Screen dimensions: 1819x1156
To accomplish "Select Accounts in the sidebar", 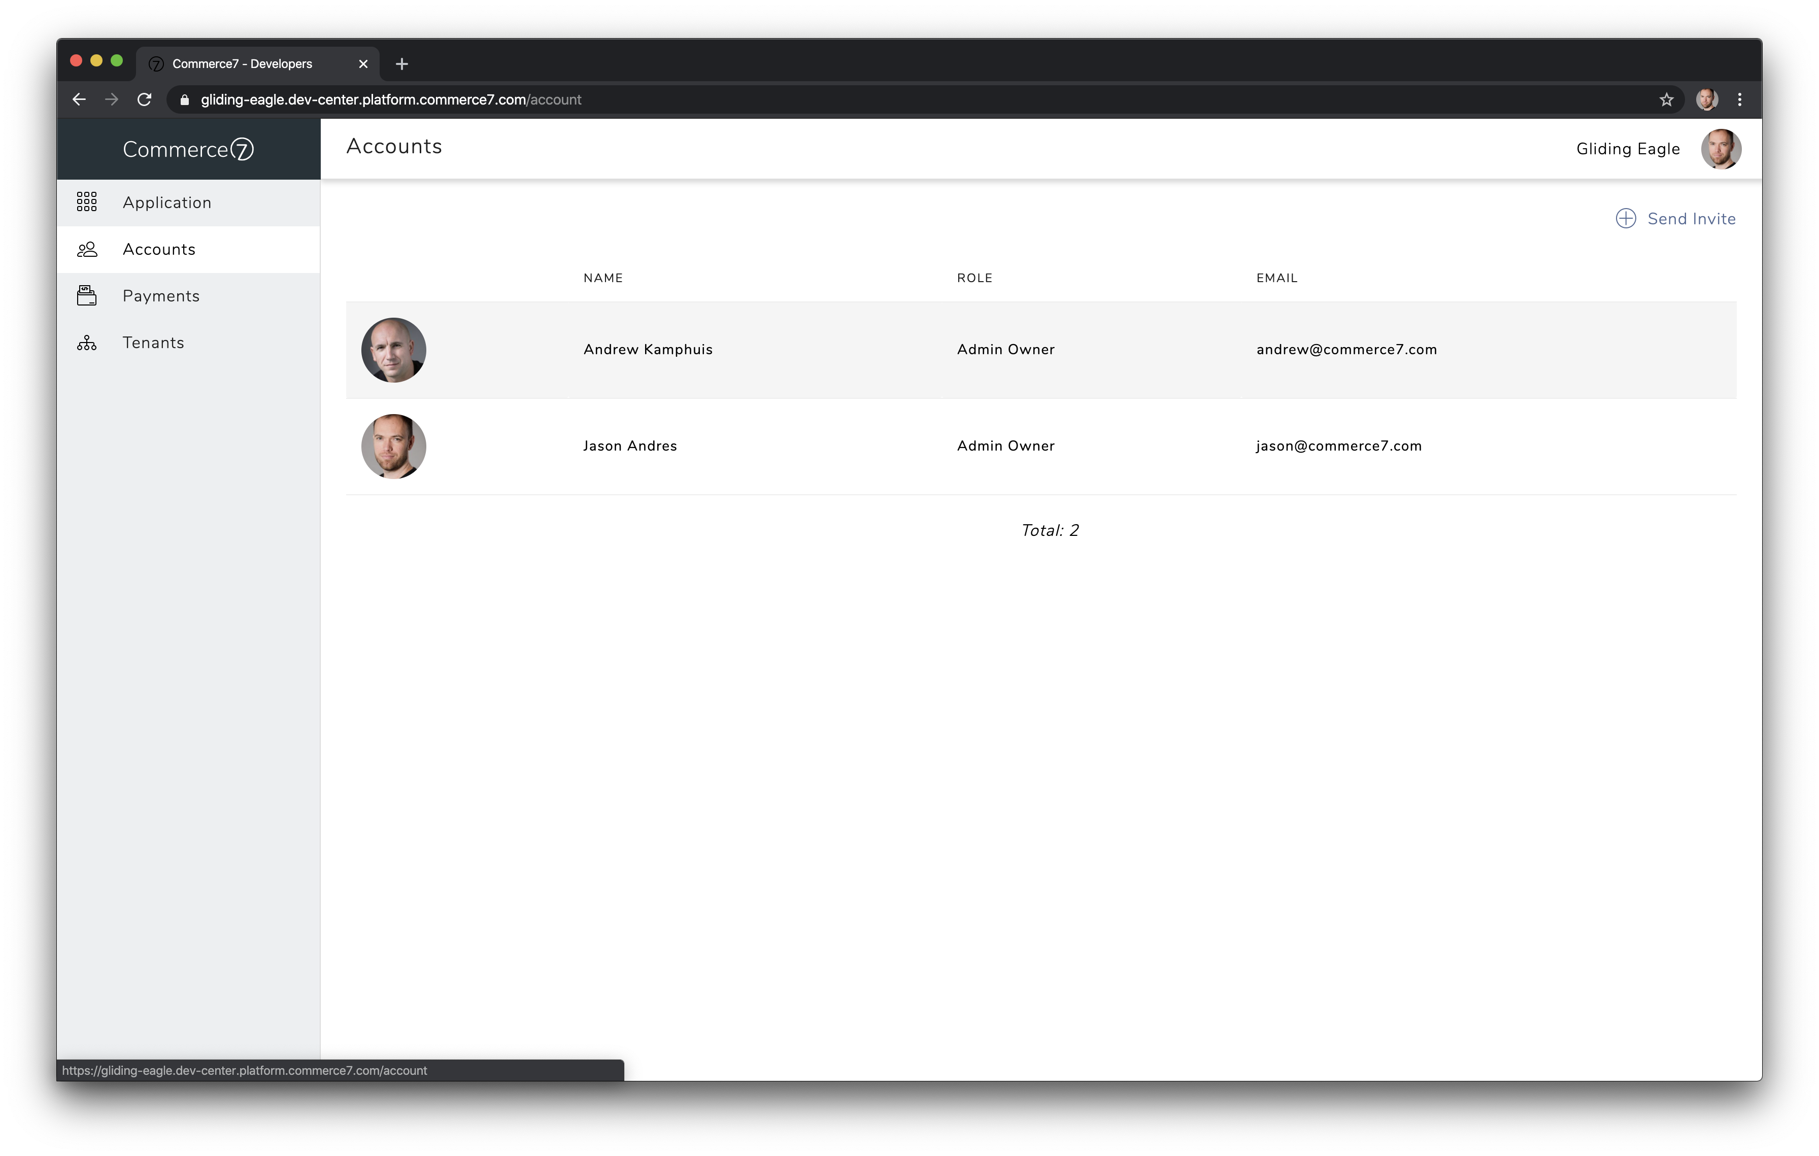I will tap(188, 249).
